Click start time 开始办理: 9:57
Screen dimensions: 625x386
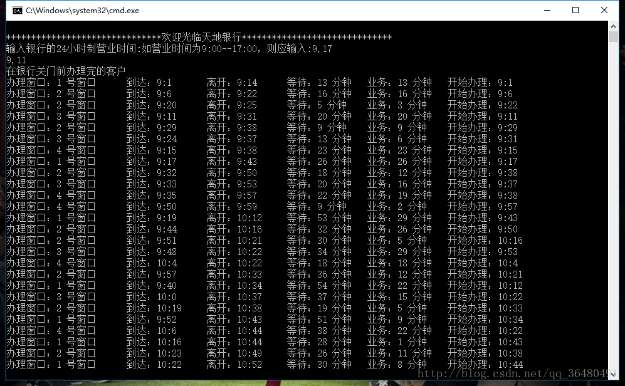click(x=483, y=207)
